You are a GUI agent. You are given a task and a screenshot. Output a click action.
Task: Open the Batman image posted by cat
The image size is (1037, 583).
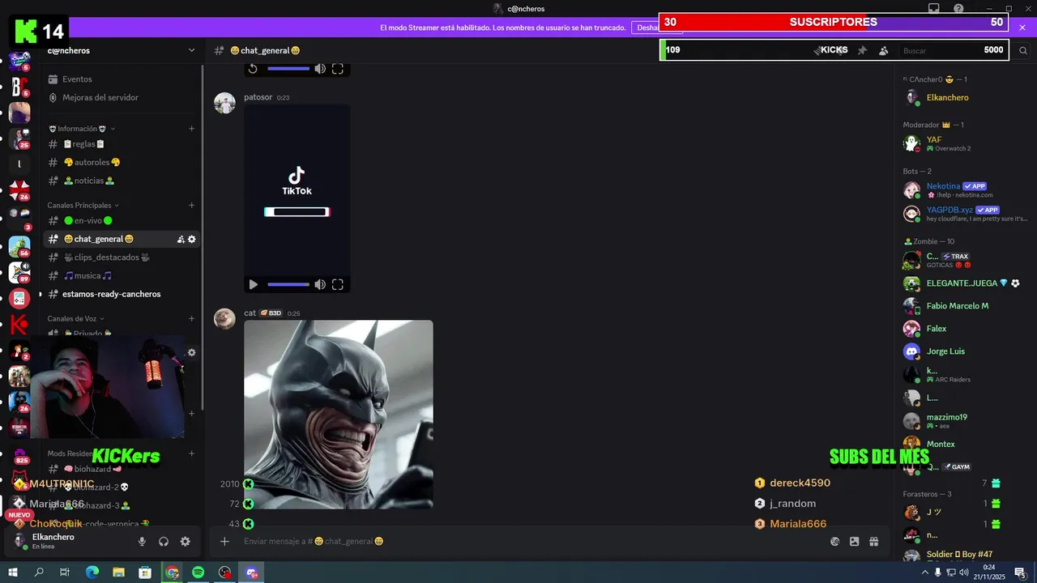pyautogui.click(x=339, y=415)
